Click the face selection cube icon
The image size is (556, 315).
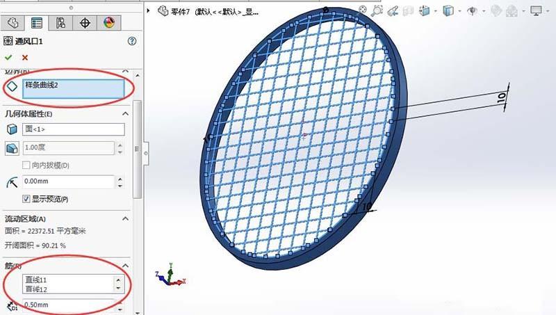click(12, 129)
